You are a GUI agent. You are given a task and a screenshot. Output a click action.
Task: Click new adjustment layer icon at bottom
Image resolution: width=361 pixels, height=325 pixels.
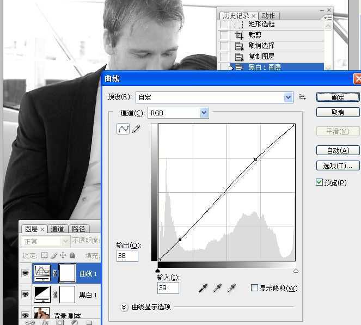(x=75, y=322)
